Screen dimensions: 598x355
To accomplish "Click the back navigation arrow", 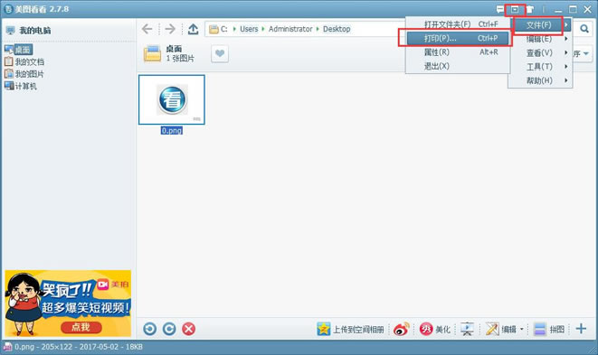I will (147, 29).
